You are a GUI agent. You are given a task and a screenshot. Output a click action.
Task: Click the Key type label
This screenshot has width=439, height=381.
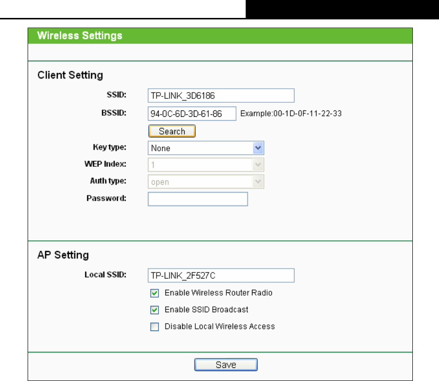pyautogui.click(x=110, y=147)
